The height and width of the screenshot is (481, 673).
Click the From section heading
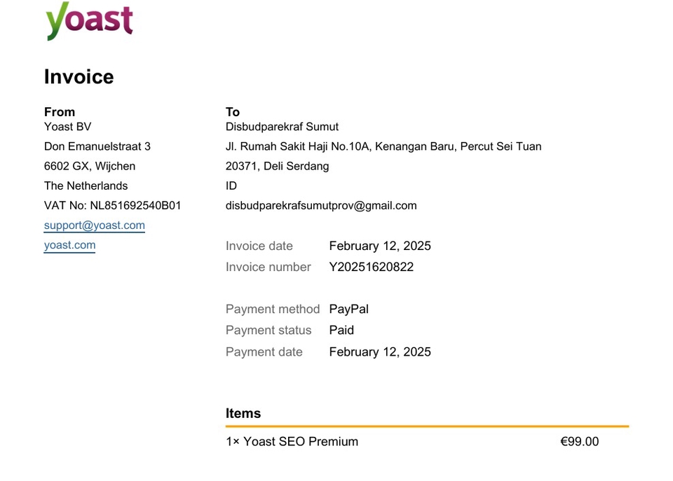pyautogui.click(x=60, y=112)
